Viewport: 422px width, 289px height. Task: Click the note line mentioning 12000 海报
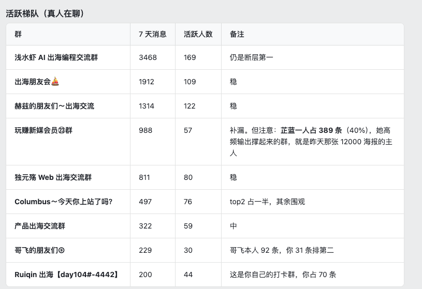coord(311,142)
